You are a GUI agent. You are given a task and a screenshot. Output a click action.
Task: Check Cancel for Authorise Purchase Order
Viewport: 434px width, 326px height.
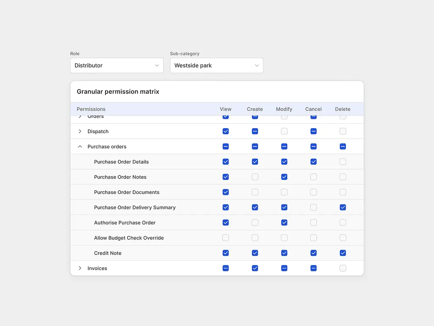[x=314, y=222]
